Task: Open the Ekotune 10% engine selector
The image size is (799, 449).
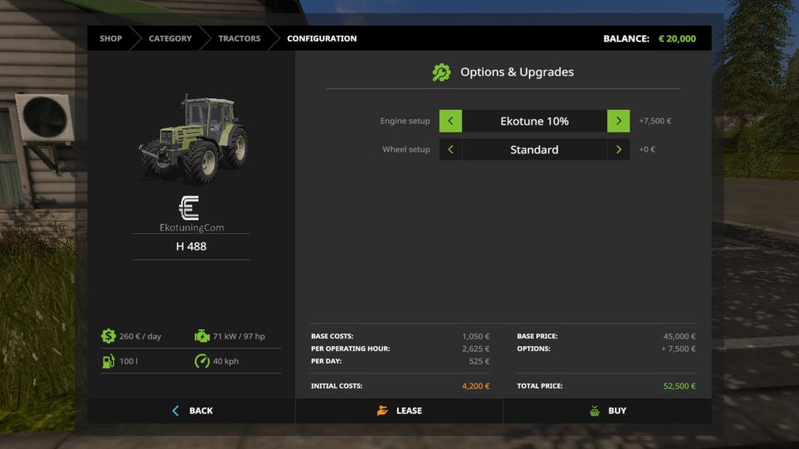Action: click(x=534, y=121)
